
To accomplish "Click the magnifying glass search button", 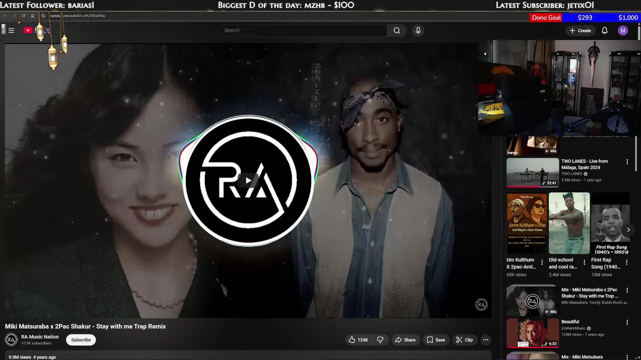I will tap(397, 30).
